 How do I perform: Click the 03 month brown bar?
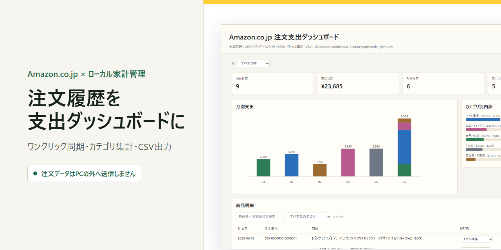320,170
